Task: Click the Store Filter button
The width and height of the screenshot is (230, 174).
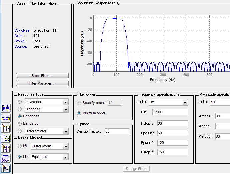Action: 42,76
